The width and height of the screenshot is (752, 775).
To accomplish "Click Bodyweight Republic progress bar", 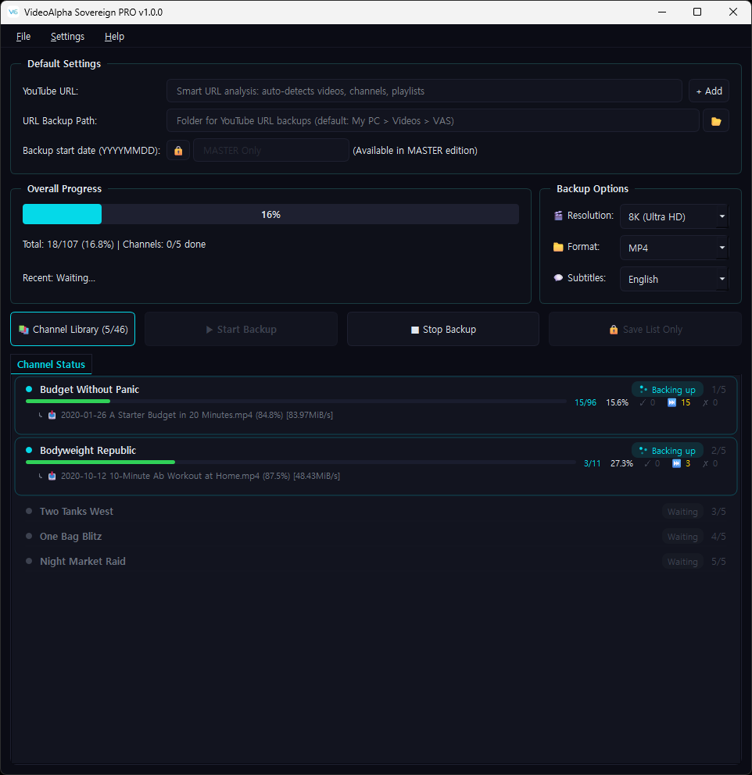I will pyautogui.click(x=301, y=462).
